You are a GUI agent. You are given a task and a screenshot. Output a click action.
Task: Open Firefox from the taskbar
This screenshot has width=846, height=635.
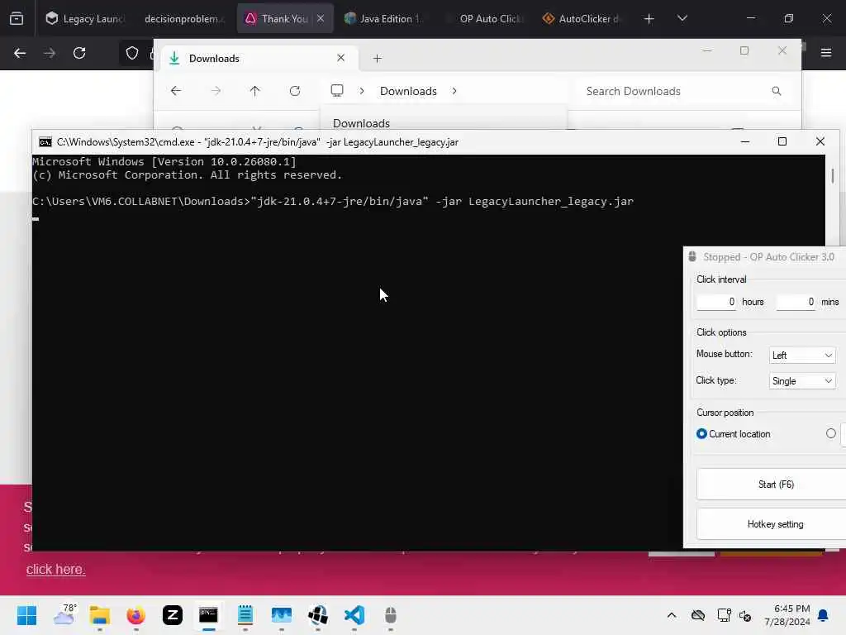coord(136,615)
